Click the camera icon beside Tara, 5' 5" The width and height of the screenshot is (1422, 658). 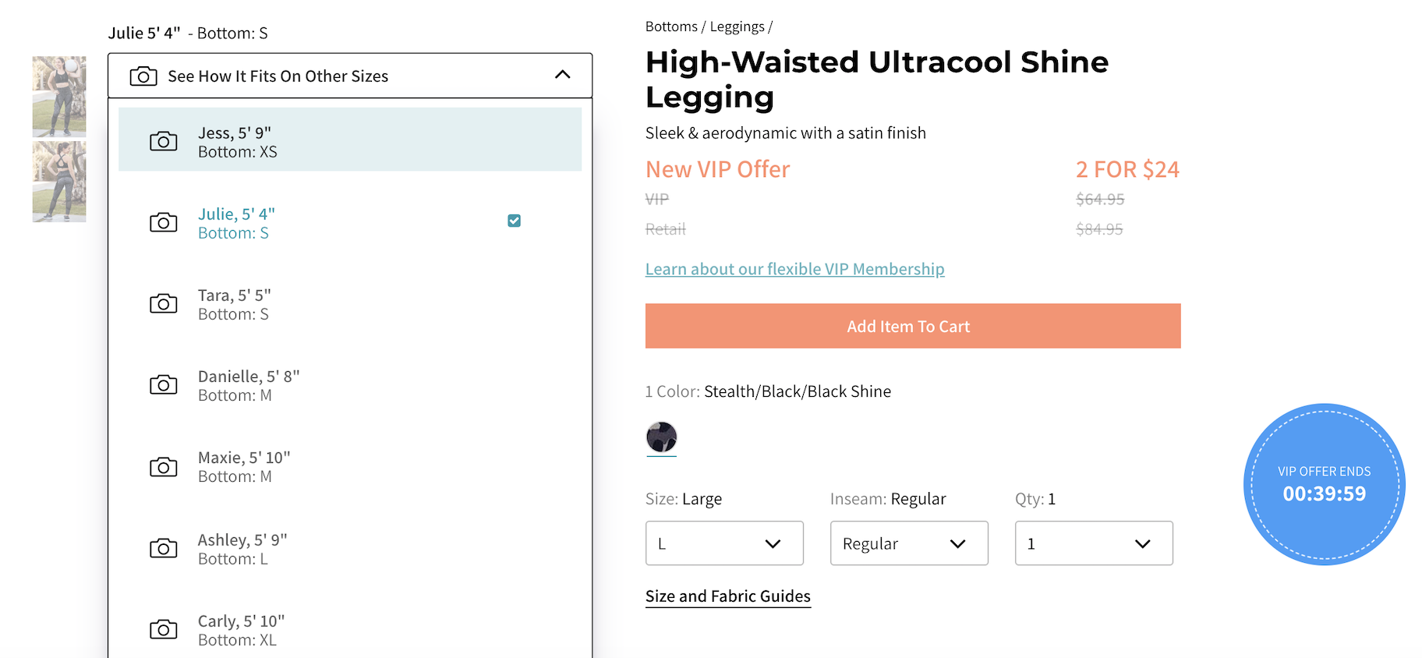[x=163, y=303]
